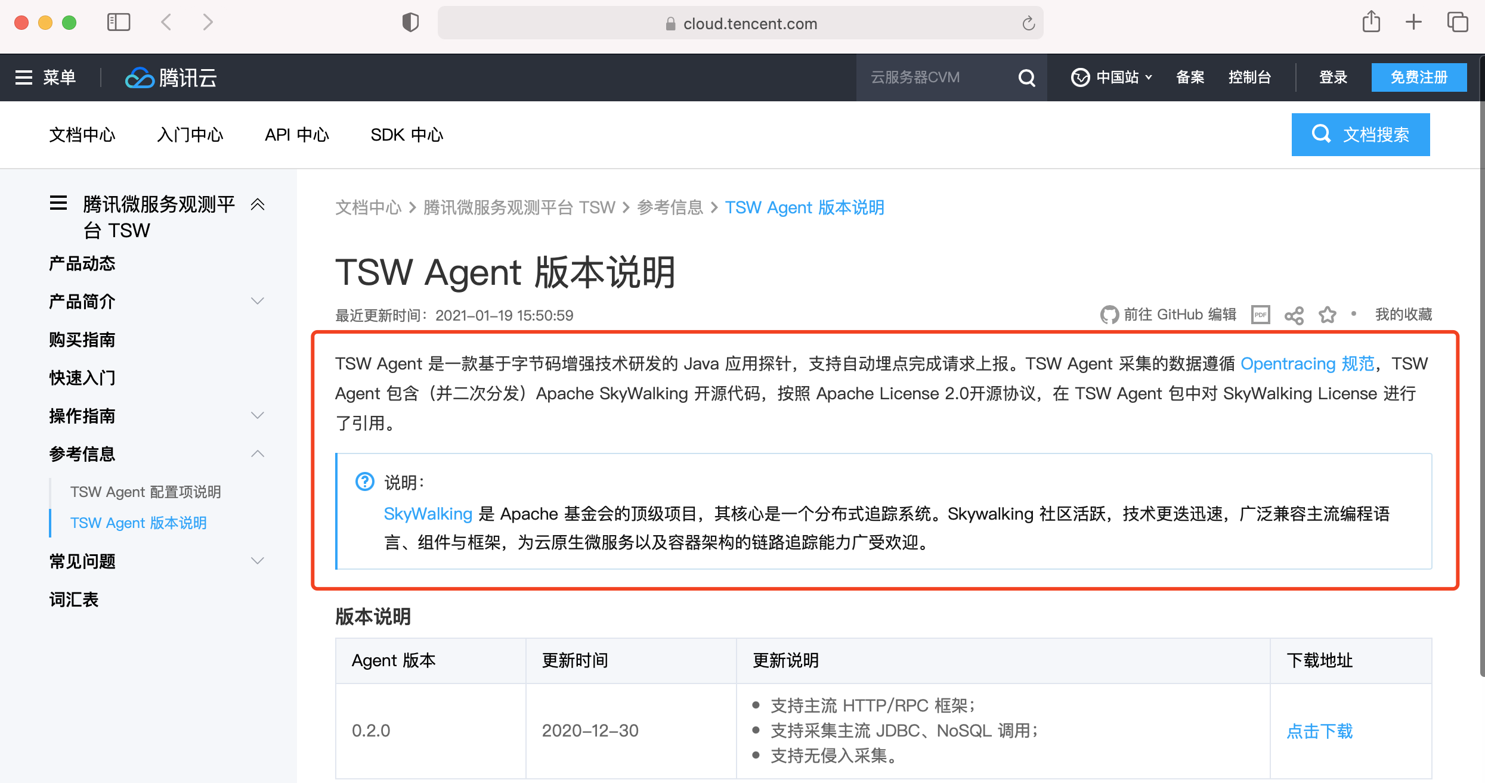Screen dimensions: 1485x783
Task: Expand the 产品简介 section
Action: tap(258, 301)
